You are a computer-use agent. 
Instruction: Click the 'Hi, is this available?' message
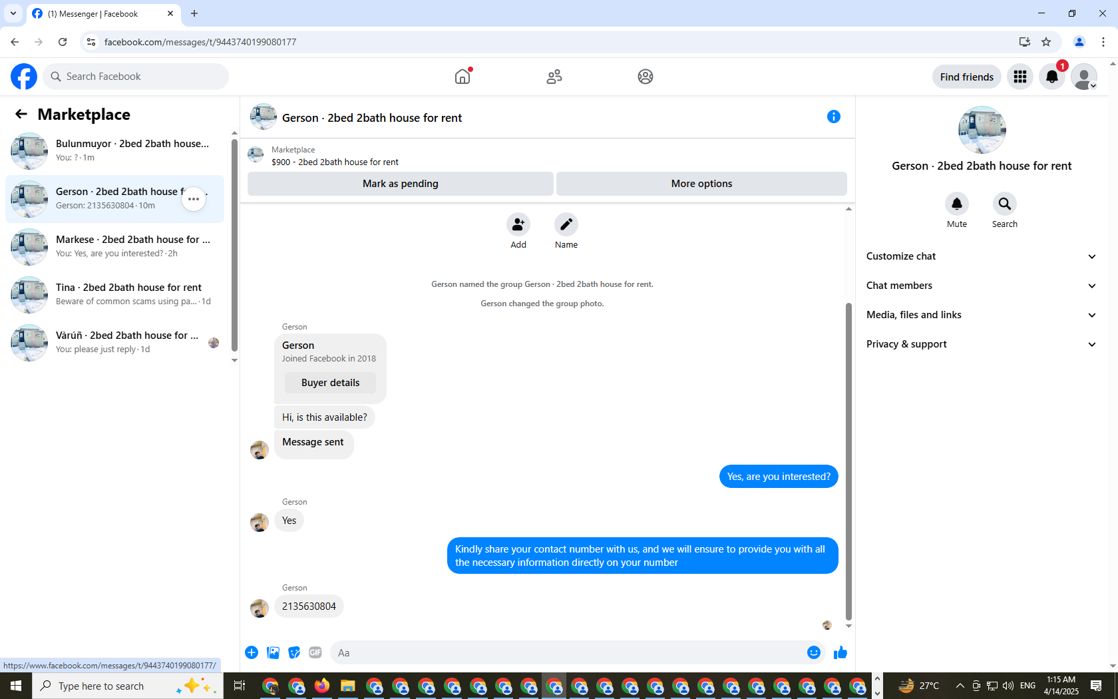pyautogui.click(x=324, y=417)
